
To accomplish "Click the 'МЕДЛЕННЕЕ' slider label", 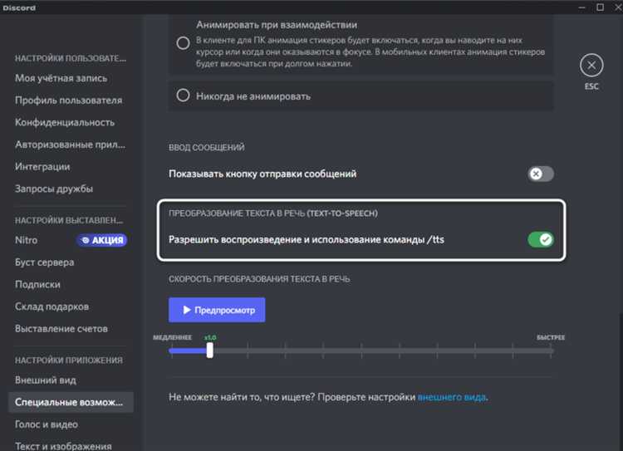I will (x=172, y=337).
